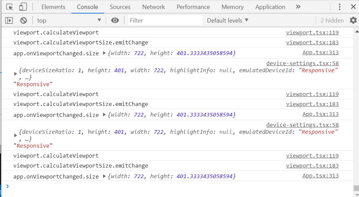Screen dimensions: 359x197
Task: Expand the deviceSizeRatio object entry
Action: [x=16, y=74]
